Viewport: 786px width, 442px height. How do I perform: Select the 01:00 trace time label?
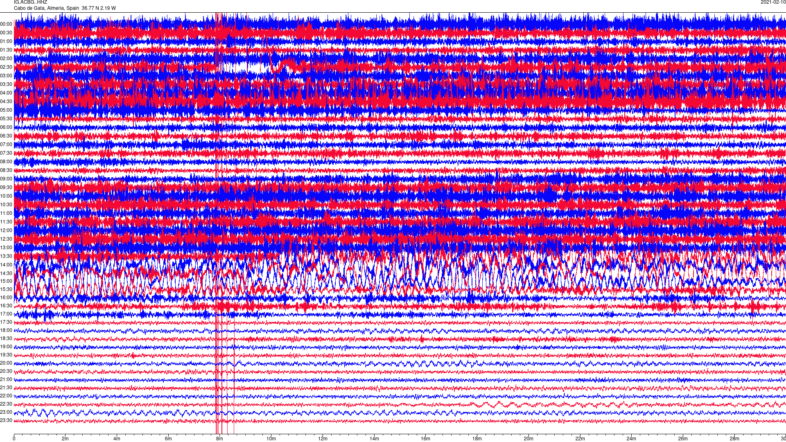click(x=6, y=41)
